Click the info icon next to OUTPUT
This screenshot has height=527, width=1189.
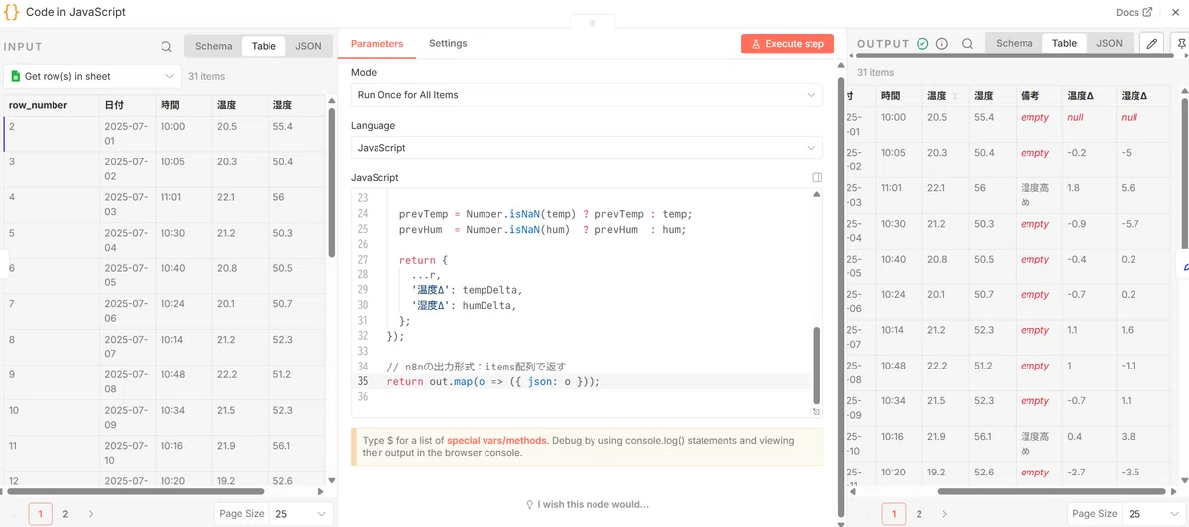click(x=942, y=44)
